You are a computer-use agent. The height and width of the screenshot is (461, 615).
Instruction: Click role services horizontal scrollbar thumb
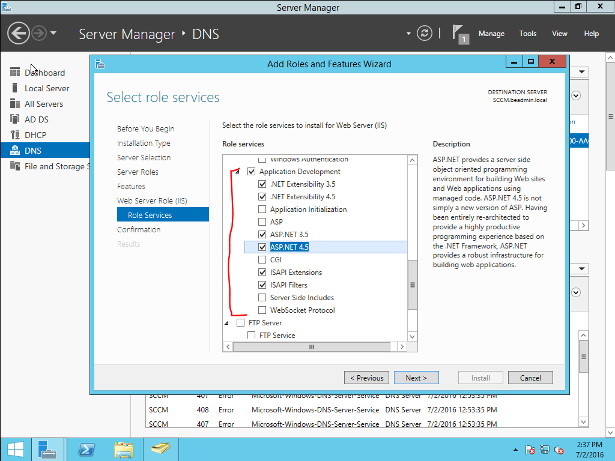point(312,347)
